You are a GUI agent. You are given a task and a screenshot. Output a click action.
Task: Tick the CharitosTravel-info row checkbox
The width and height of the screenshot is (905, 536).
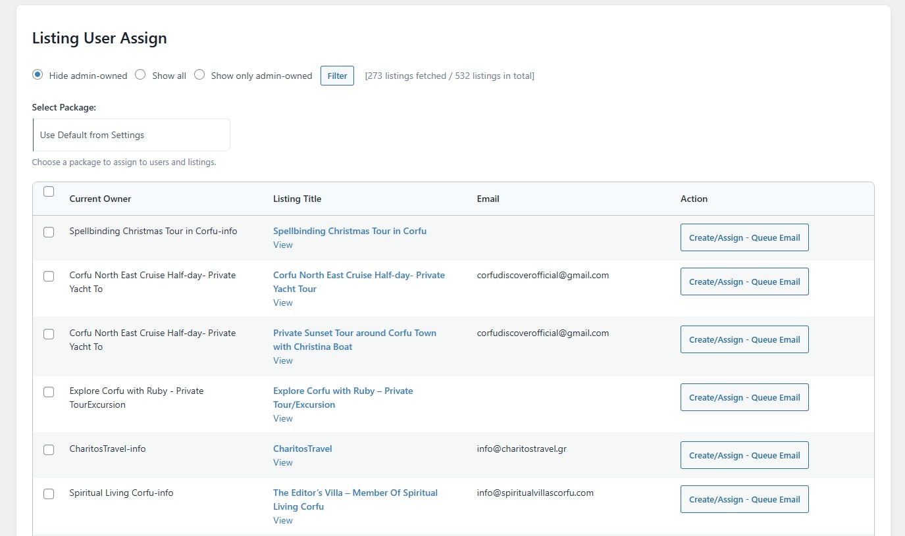click(x=49, y=450)
